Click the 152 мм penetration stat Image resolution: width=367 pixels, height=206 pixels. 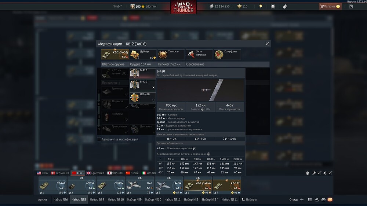pyautogui.click(x=200, y=107)
